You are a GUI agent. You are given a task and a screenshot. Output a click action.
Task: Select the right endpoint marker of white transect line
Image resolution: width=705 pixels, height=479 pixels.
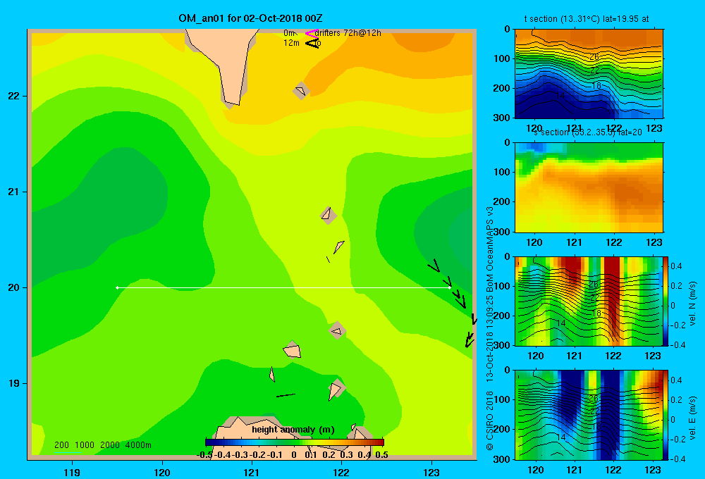pyautogui.click(x=450, y=287)
